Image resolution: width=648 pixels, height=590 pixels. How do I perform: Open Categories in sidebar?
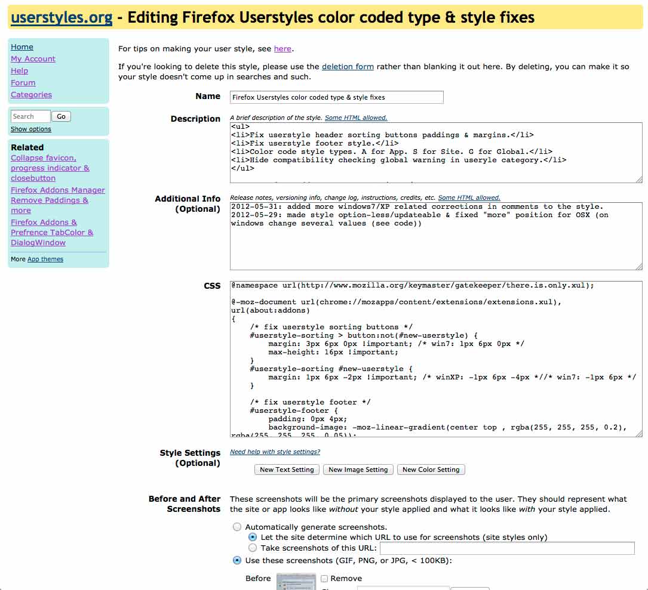coord(32,95)
